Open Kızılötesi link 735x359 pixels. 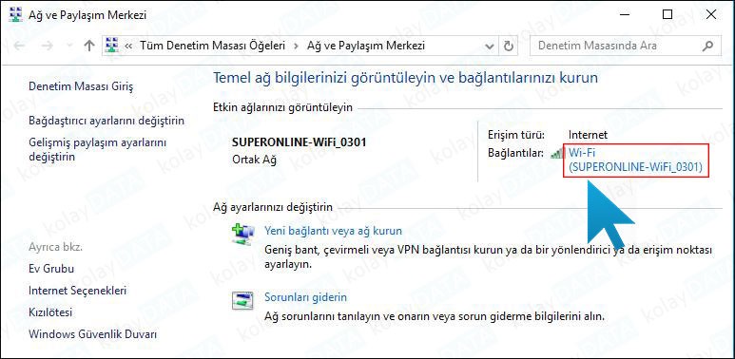[x=50, y=312]
